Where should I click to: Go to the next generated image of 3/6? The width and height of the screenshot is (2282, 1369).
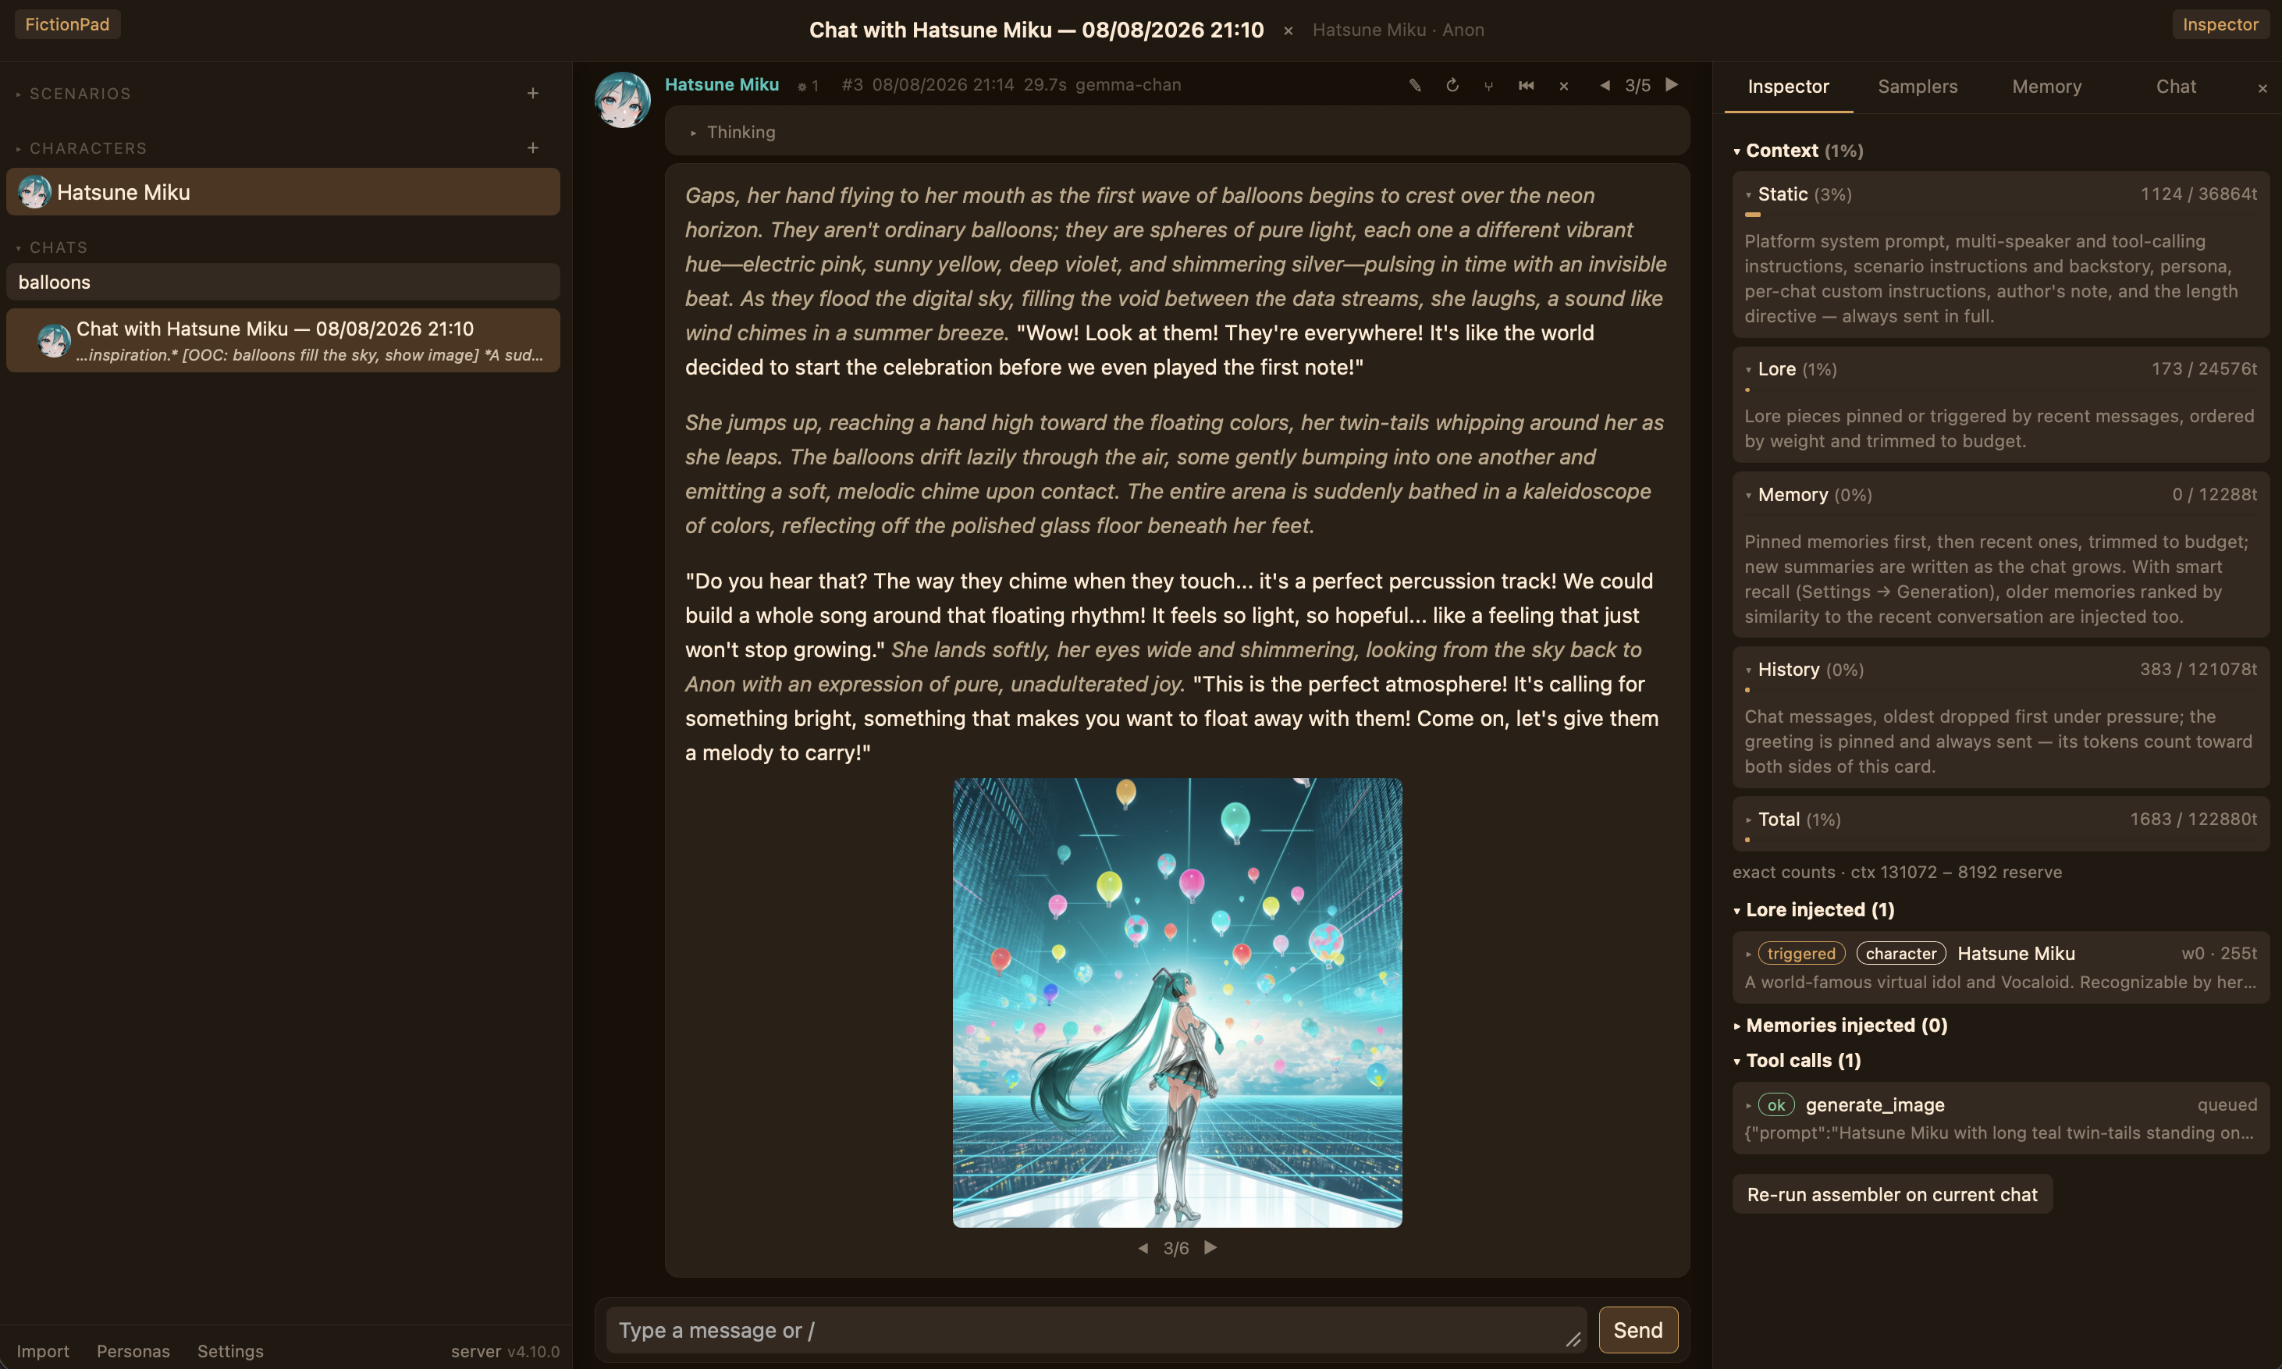pos(1210,1248)
